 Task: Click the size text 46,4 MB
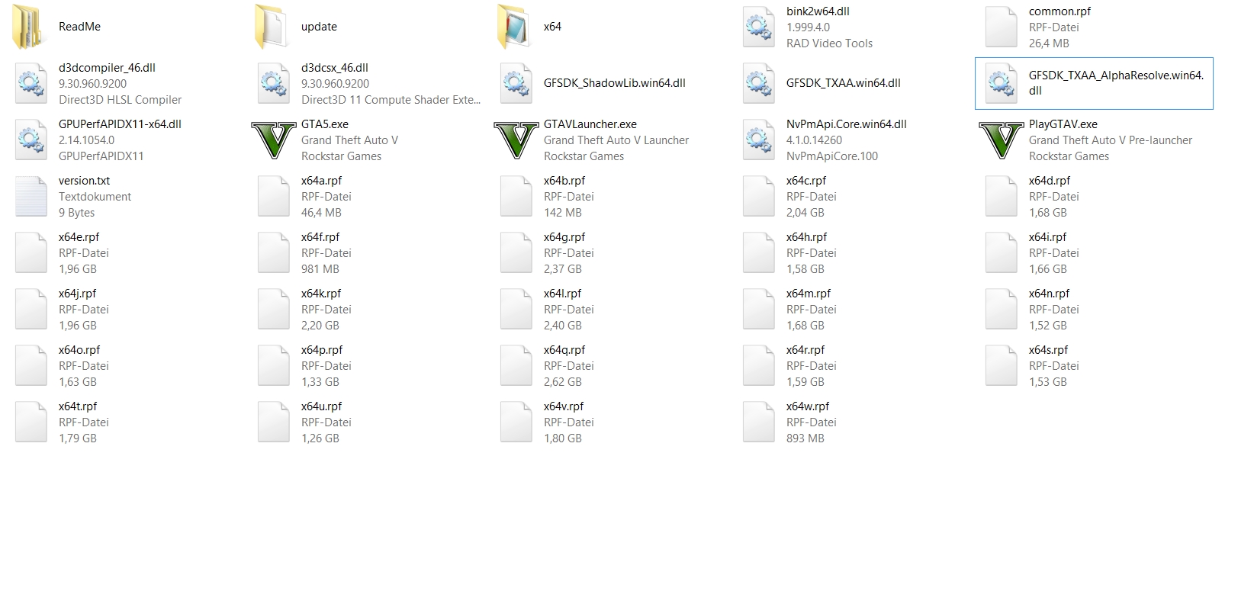point(321,213)
